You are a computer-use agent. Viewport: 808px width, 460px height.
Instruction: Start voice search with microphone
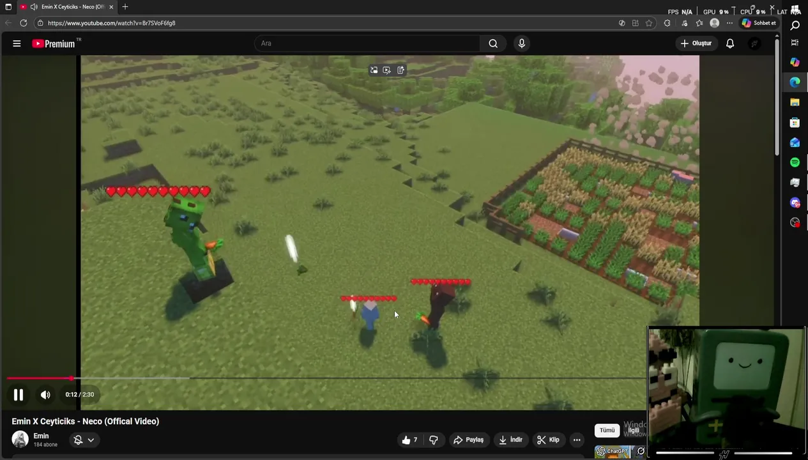pos(522,43)
